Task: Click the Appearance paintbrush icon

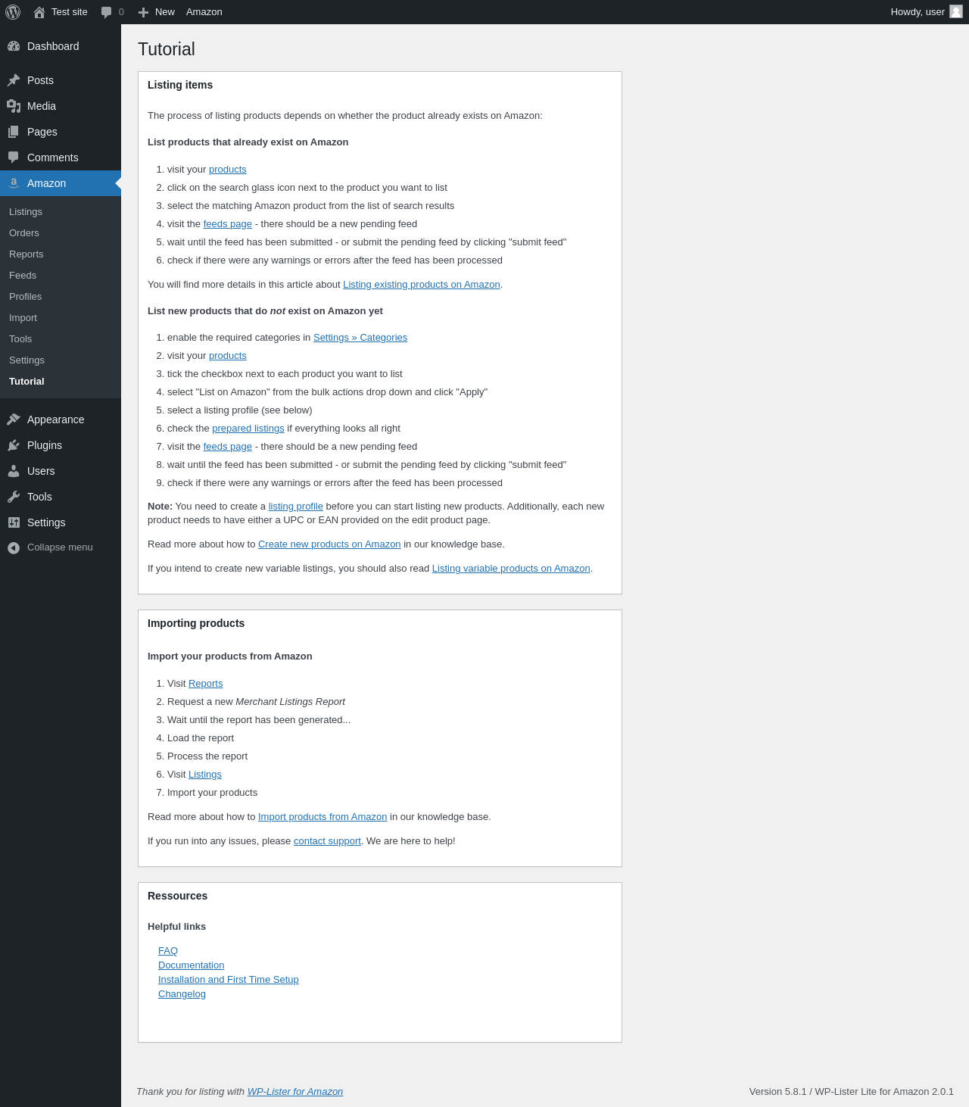Action: click(x=14, y=419)
